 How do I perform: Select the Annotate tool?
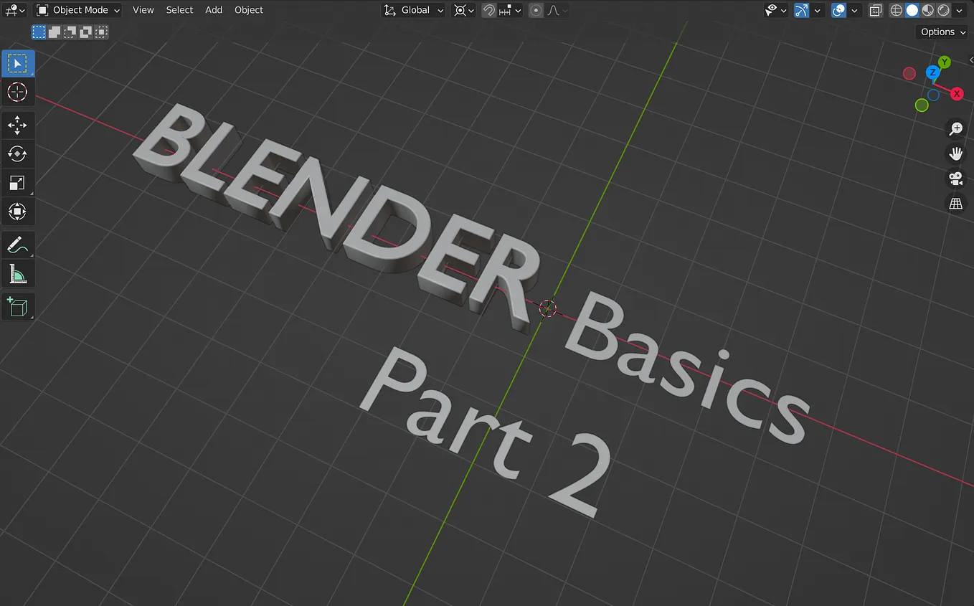(x=17, y=245)
